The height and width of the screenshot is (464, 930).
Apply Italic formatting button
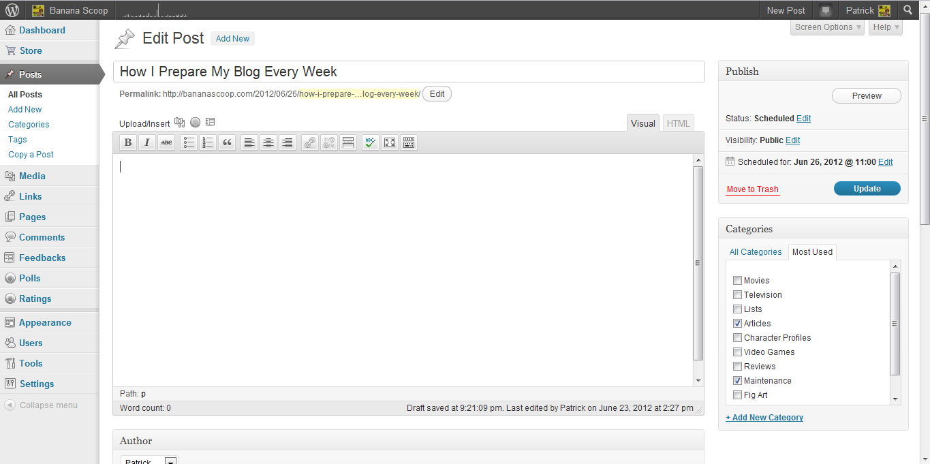click(146, 142)
